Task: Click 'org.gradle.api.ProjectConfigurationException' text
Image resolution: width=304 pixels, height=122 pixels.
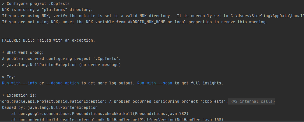Action: [53, 102]
